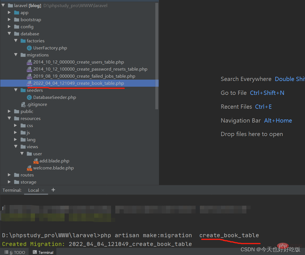Image resolution: width=305 pixels, height=255 pixels.
Task: Click the routes folder icon
Action: pos(17,175)
